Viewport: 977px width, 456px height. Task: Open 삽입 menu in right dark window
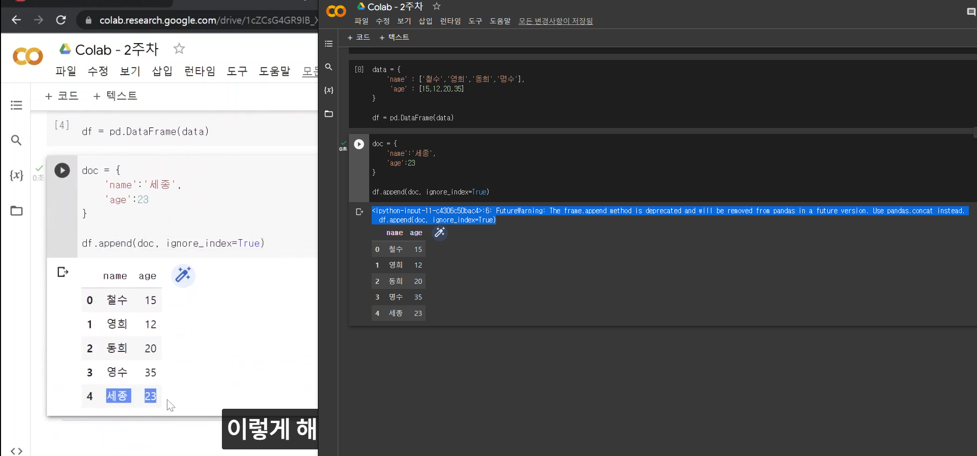pos(426,21)
